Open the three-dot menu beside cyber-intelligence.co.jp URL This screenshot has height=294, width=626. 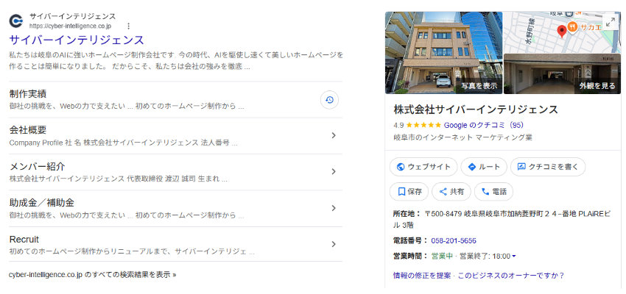tap(129, 26)
